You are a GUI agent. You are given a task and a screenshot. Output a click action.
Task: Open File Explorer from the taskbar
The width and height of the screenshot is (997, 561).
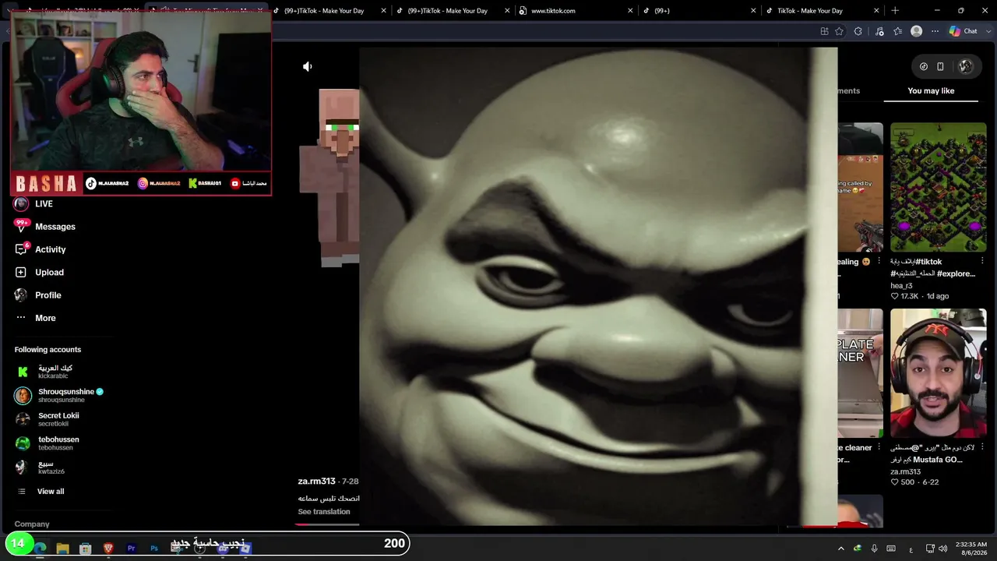click(63, 549)
